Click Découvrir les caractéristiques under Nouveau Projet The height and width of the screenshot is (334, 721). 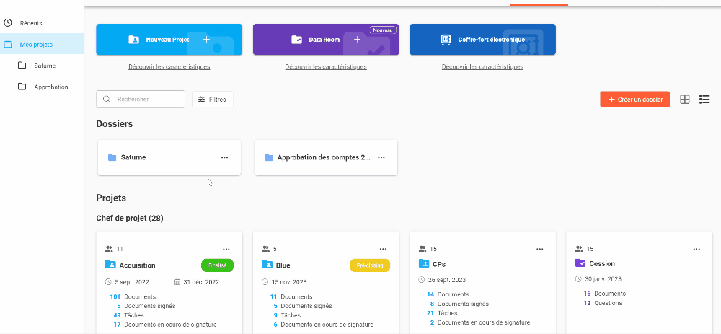point(169,66)
